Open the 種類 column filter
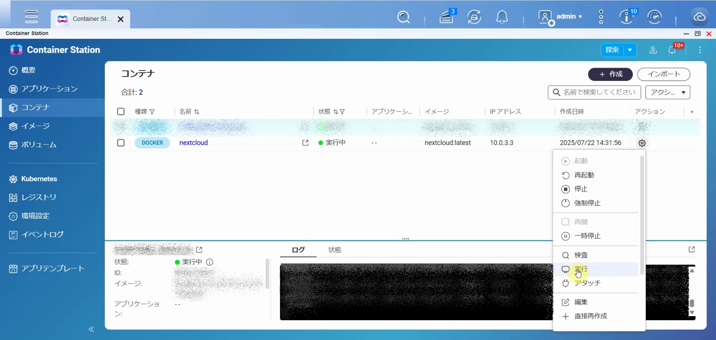716x340 pixels. click(152, 112)
